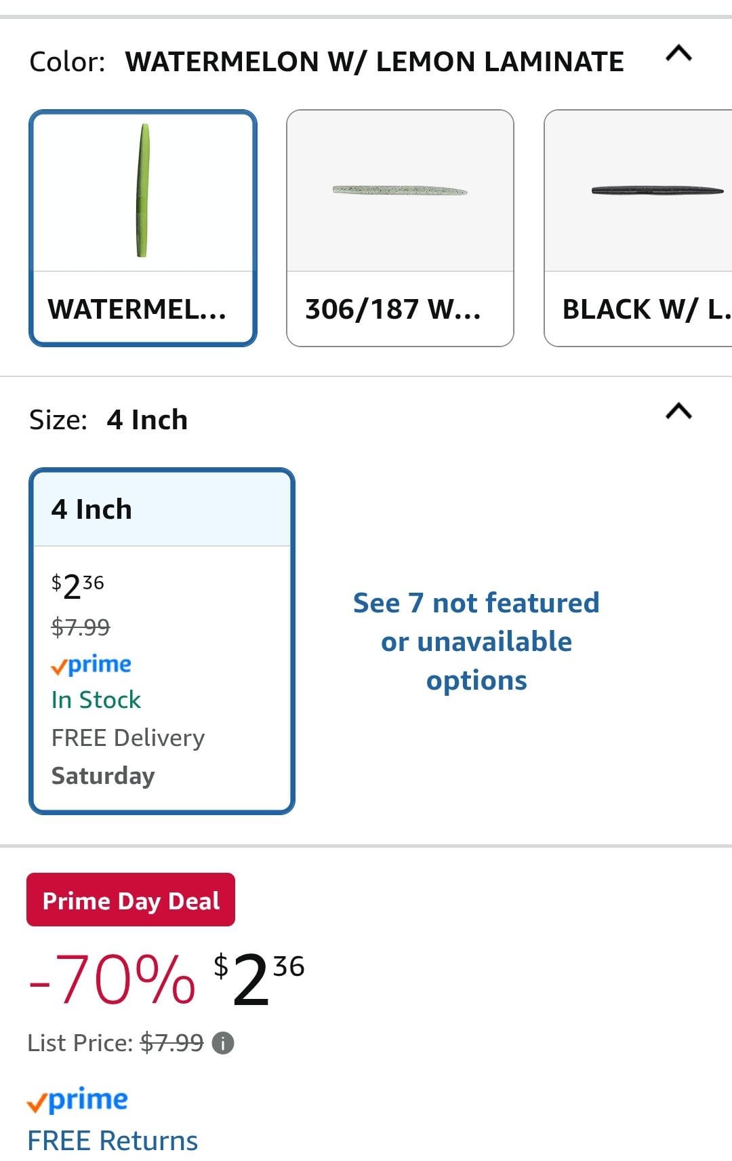Tap the large $2.36 deal price
The height and width of the screenshot is (1161, 732).
click(259, 979)
